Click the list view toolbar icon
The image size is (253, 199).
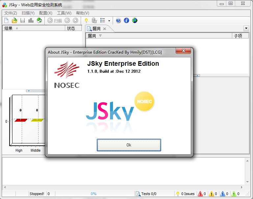[103, 20]
